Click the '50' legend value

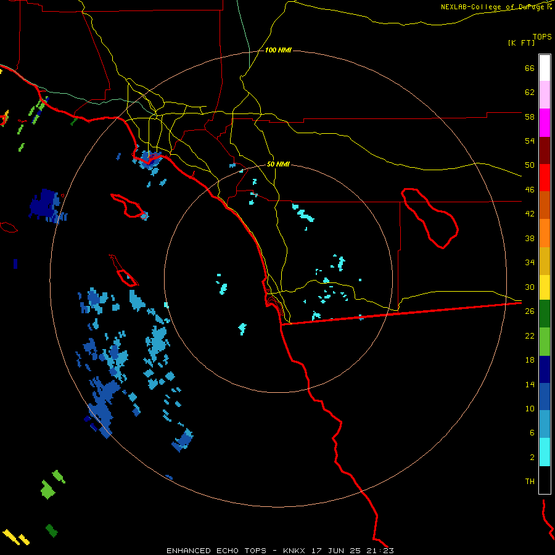[x=530, y=165]
